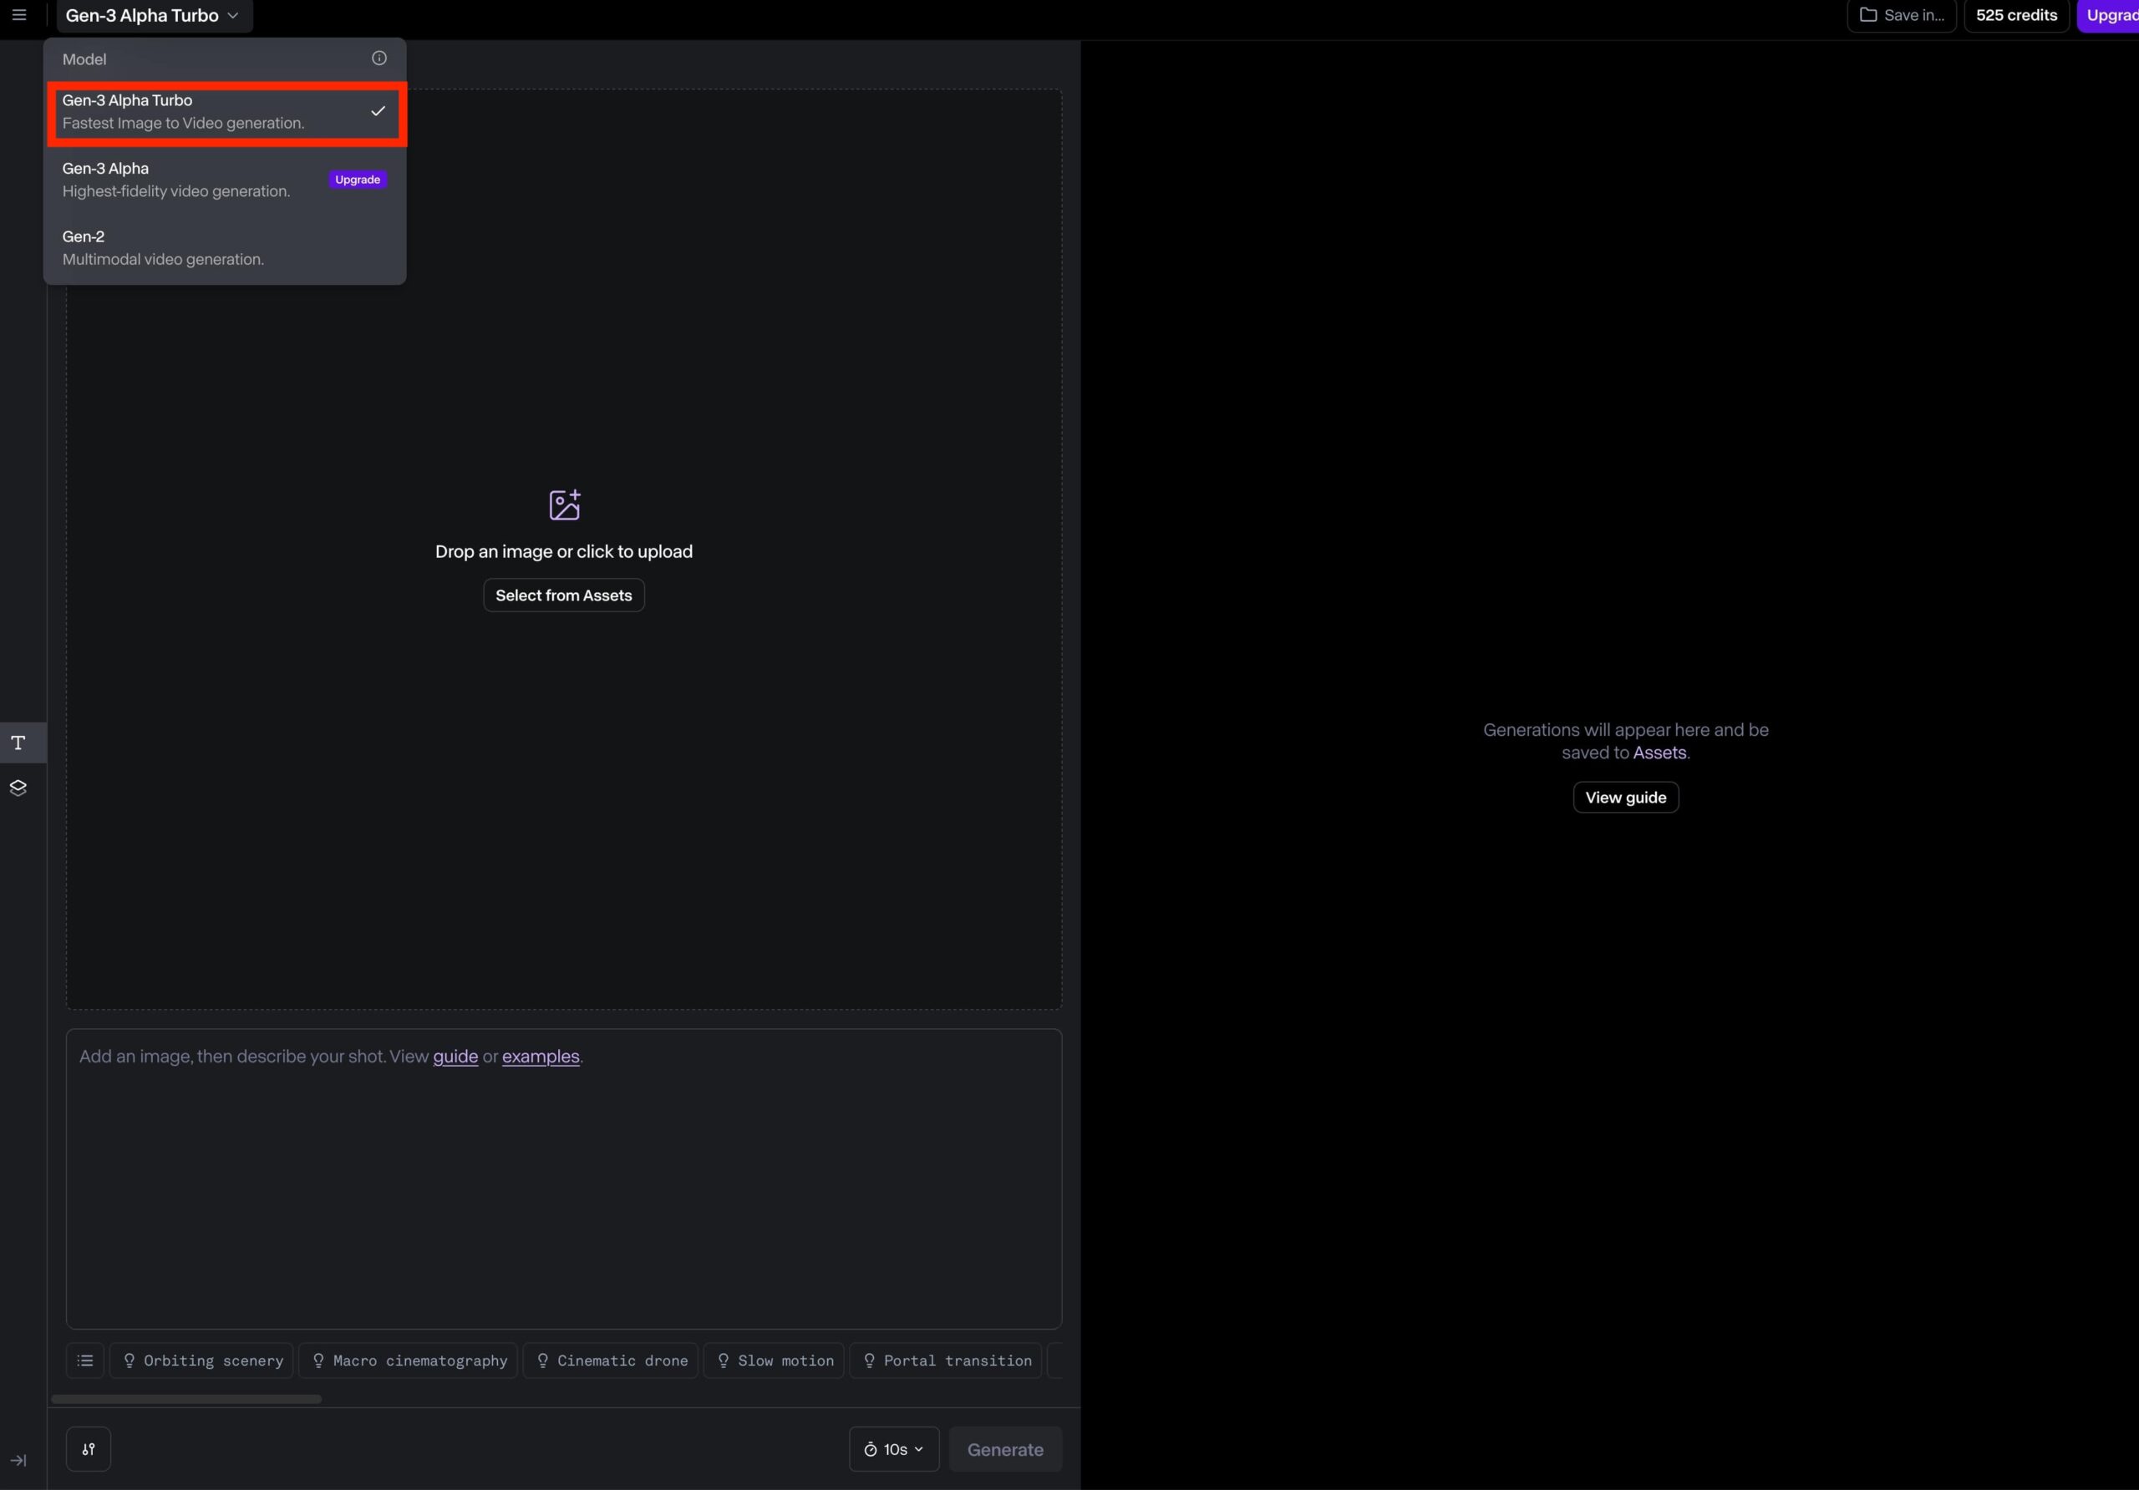Click the model info icon
Viewport: 2139px width, 1490px height.
379,58
